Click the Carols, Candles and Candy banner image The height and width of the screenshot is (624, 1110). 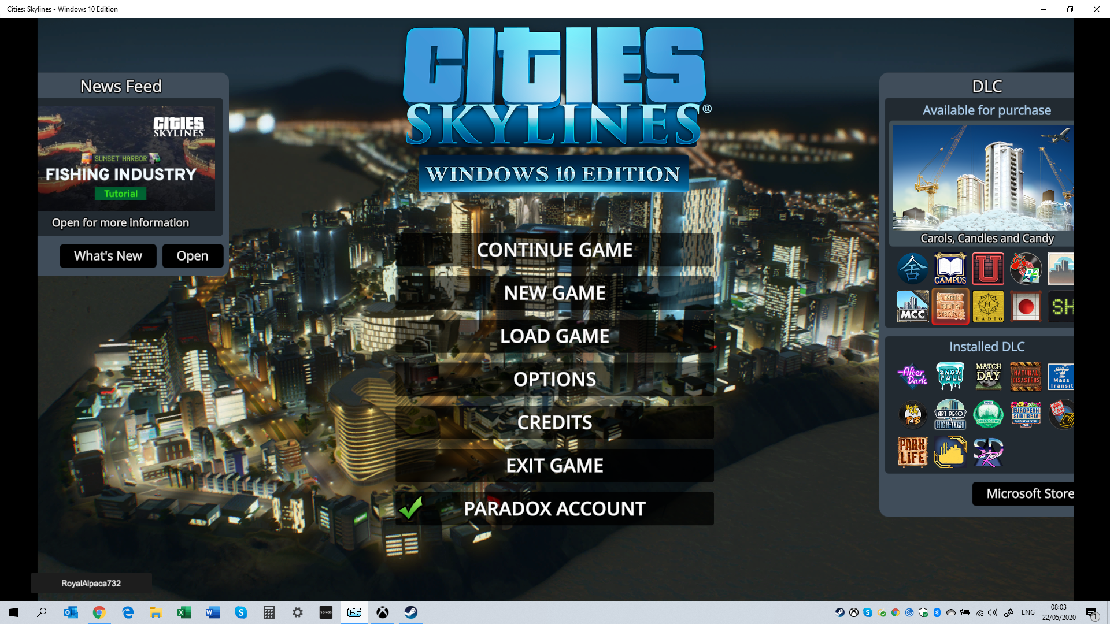(x=982, y=177)
